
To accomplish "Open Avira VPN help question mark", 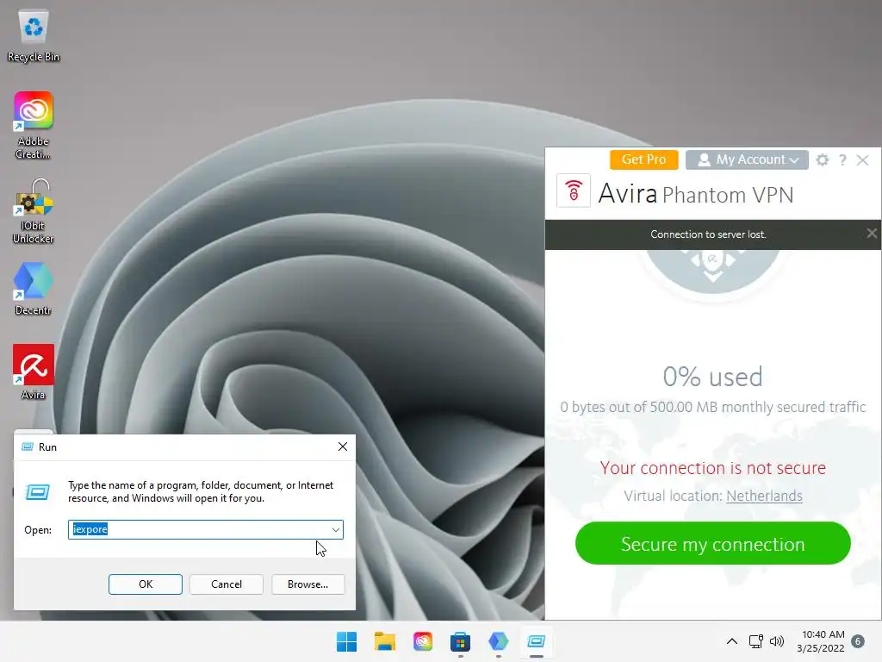I will pyautogui.click(x=842, y=159).
